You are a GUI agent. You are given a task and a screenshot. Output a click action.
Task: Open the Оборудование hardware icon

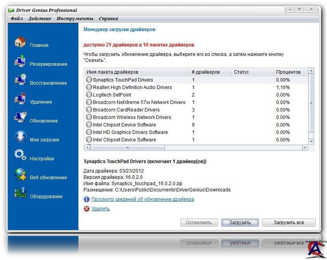[20, 193]
